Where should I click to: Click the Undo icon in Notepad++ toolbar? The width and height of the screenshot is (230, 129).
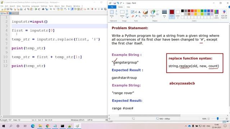tap(36, 9)
